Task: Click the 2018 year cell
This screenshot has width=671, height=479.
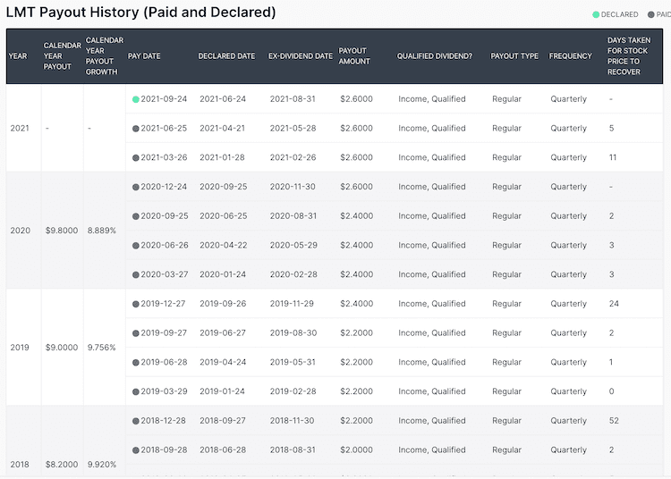Action: (x=20, y=465)
